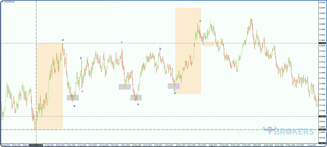Select the leftmost gray rectangle above purple a
327x147 pixels.
tap(73, 97)
